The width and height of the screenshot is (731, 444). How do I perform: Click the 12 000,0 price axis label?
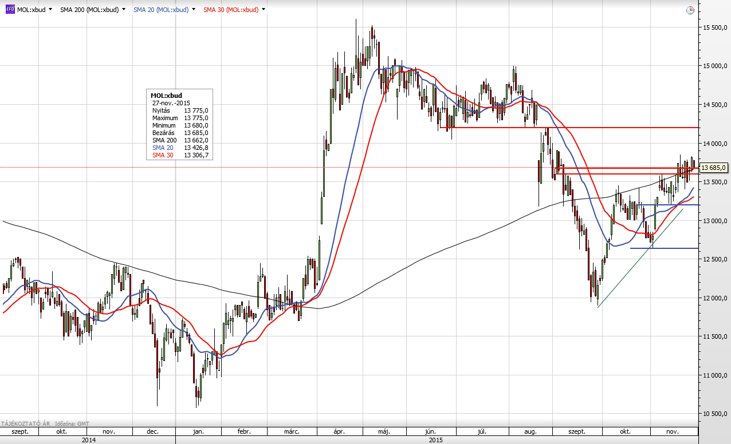(x=715, y=298)
